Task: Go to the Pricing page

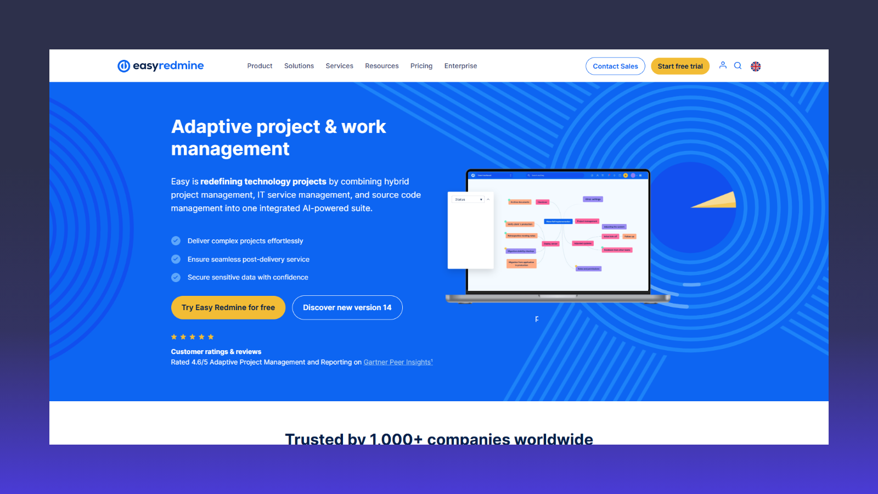Action: [x=421, y=66]
